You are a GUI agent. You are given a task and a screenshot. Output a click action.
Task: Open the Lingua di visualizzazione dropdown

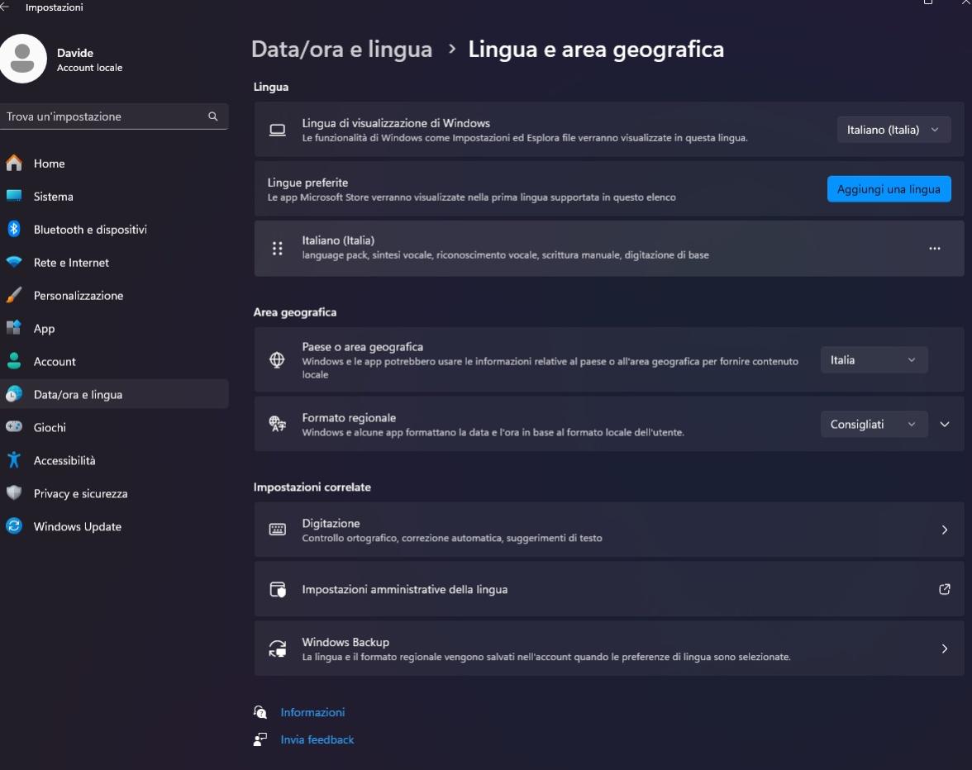tap(893, 130)
